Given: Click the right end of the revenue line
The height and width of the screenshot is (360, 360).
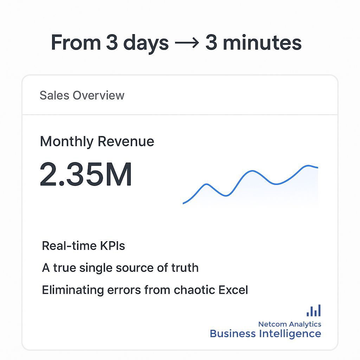Looking at the screenshot, I should (317, 168).
